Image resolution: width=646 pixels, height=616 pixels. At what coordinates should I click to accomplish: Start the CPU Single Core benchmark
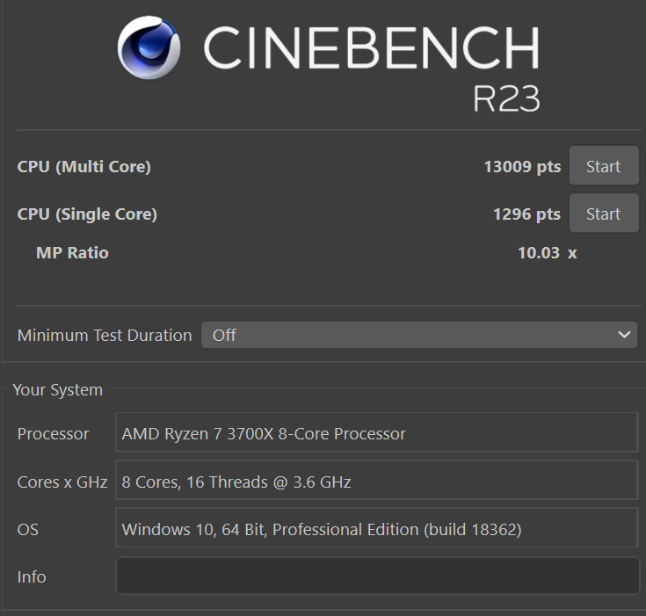point(604,214)
